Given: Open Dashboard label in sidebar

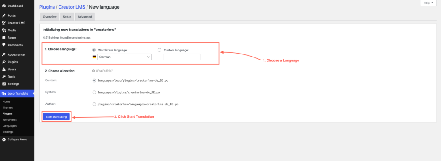Looking at the screenshot, I should [x=16, y=6].
